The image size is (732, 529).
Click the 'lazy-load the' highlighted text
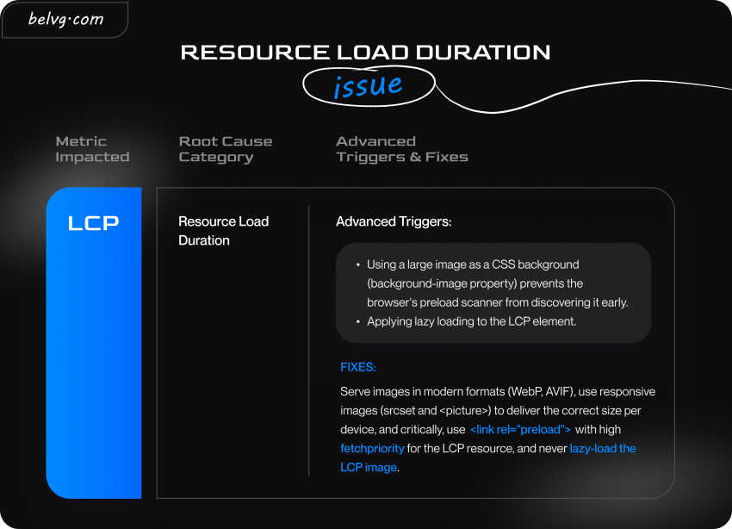(x=603, y=448)
